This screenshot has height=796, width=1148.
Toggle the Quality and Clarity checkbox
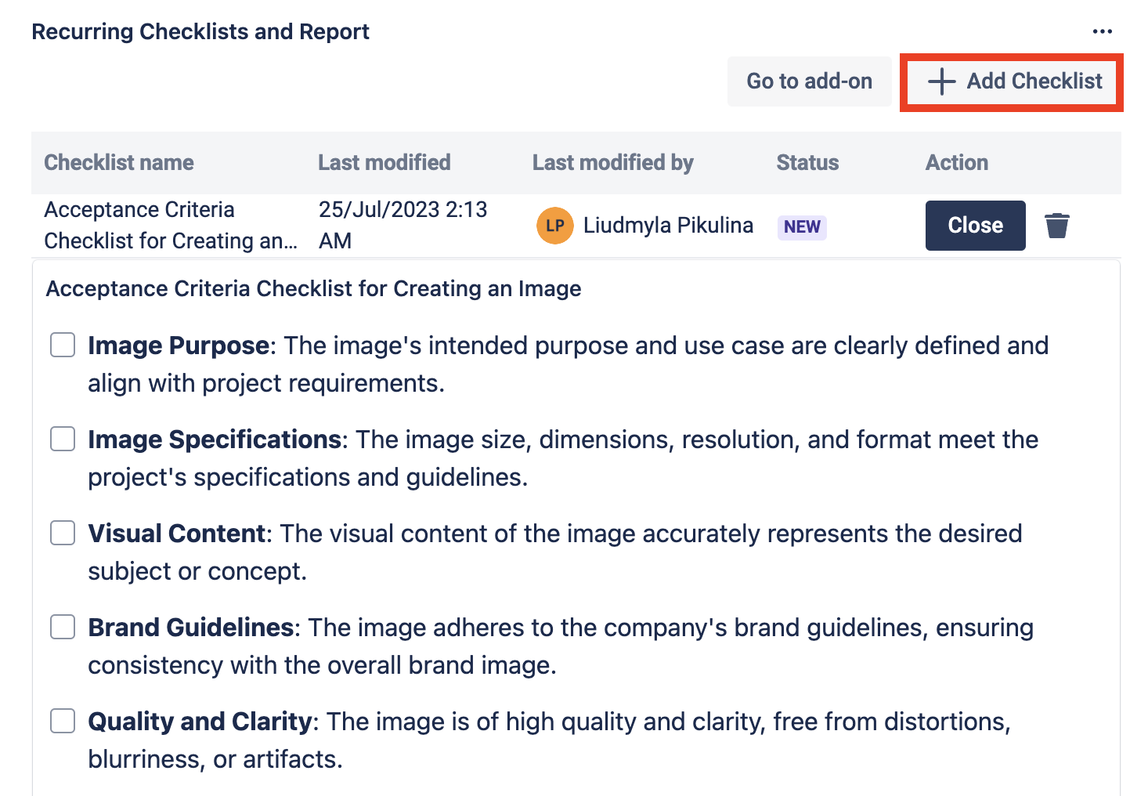coord(63,721)
